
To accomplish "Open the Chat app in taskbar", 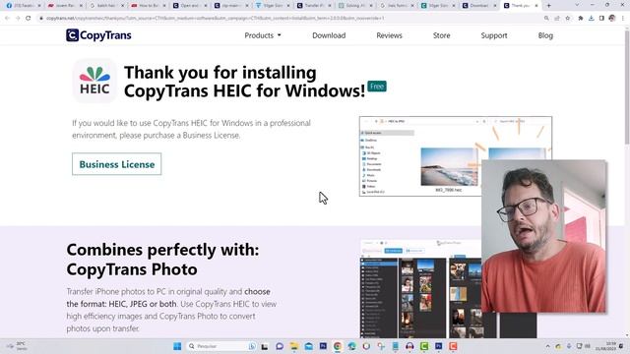I will 280,346.
